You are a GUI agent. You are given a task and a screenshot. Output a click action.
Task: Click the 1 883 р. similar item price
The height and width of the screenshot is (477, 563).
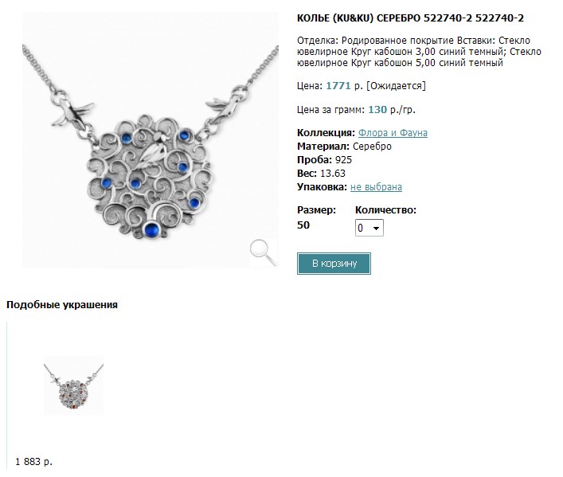coord(33,462)
